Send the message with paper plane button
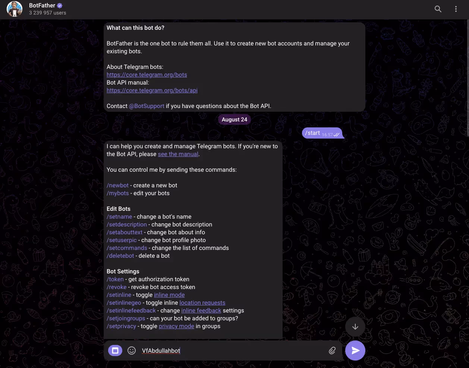 click(x=355, y=350)
